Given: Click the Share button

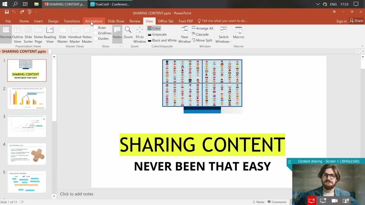Looking at the screenshot, I should (356, 21).
